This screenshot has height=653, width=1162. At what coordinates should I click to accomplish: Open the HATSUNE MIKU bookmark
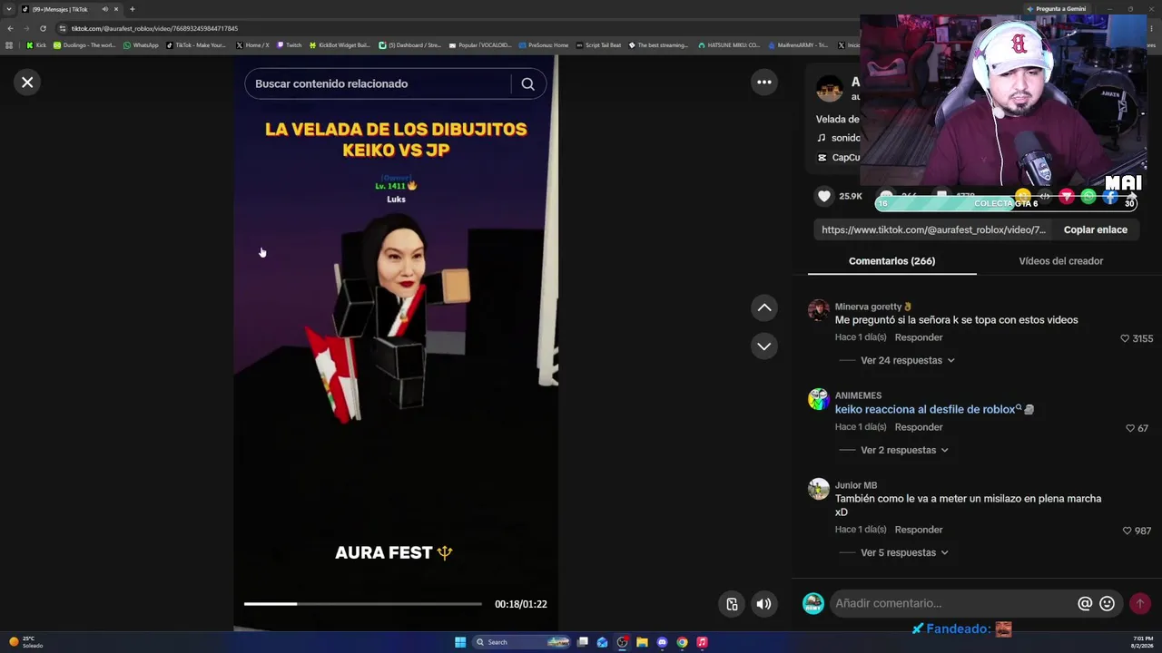tap(729, 45)
